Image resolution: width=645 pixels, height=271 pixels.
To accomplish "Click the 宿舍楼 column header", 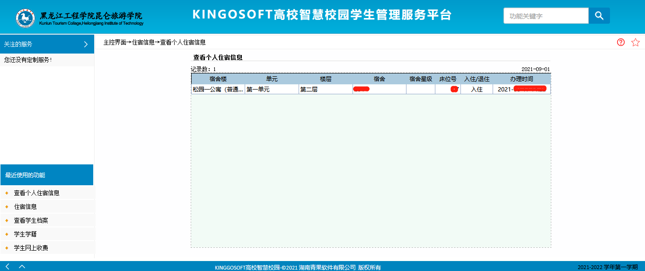I will (218, 79).
